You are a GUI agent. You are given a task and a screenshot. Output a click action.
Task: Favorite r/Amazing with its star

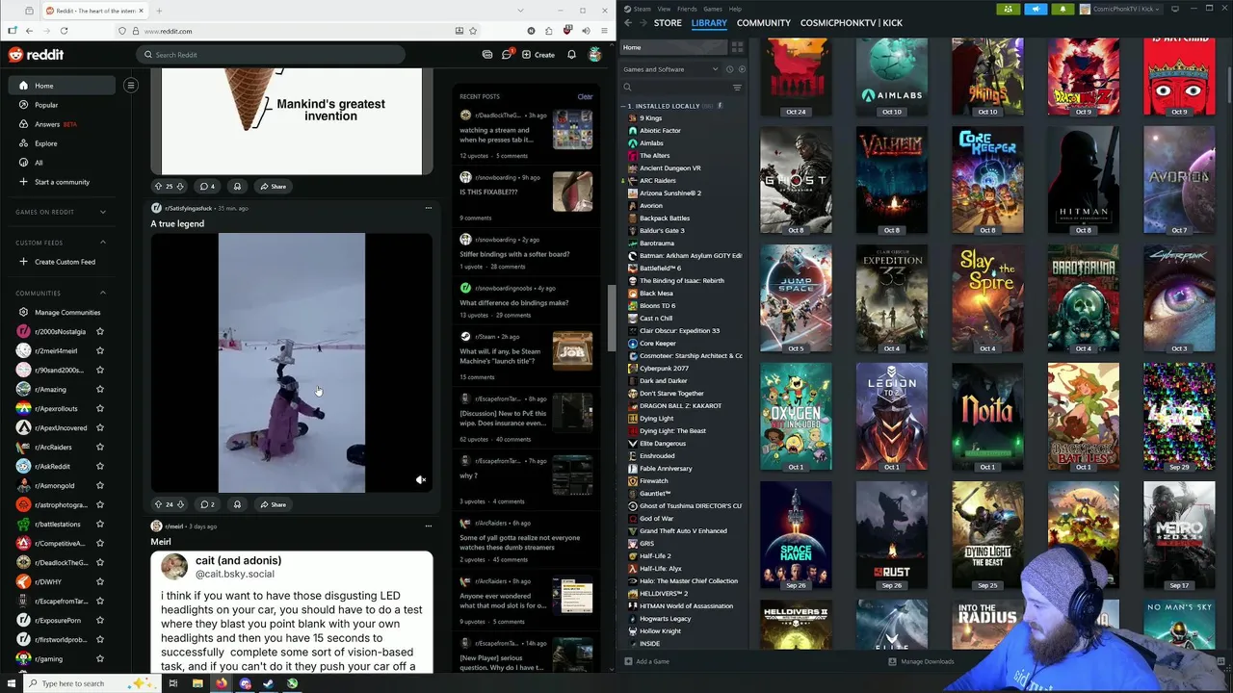pyautogui.click(x=99, y=389)
